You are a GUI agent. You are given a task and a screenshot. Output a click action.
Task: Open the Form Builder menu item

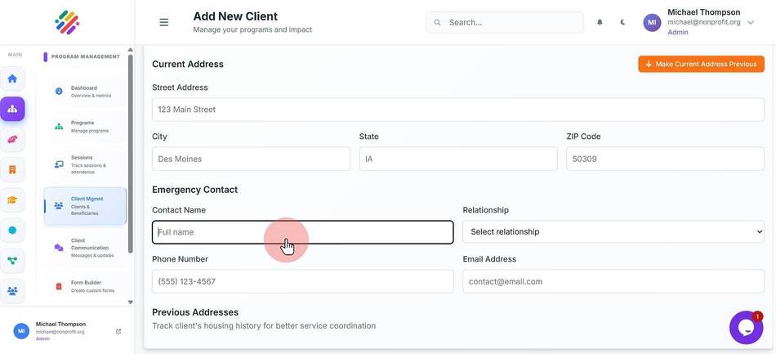click(x=85, y=286)
